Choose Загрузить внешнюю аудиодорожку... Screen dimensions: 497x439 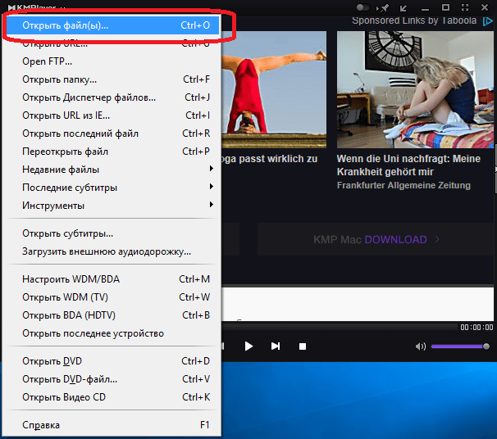(x=113, y=251)
